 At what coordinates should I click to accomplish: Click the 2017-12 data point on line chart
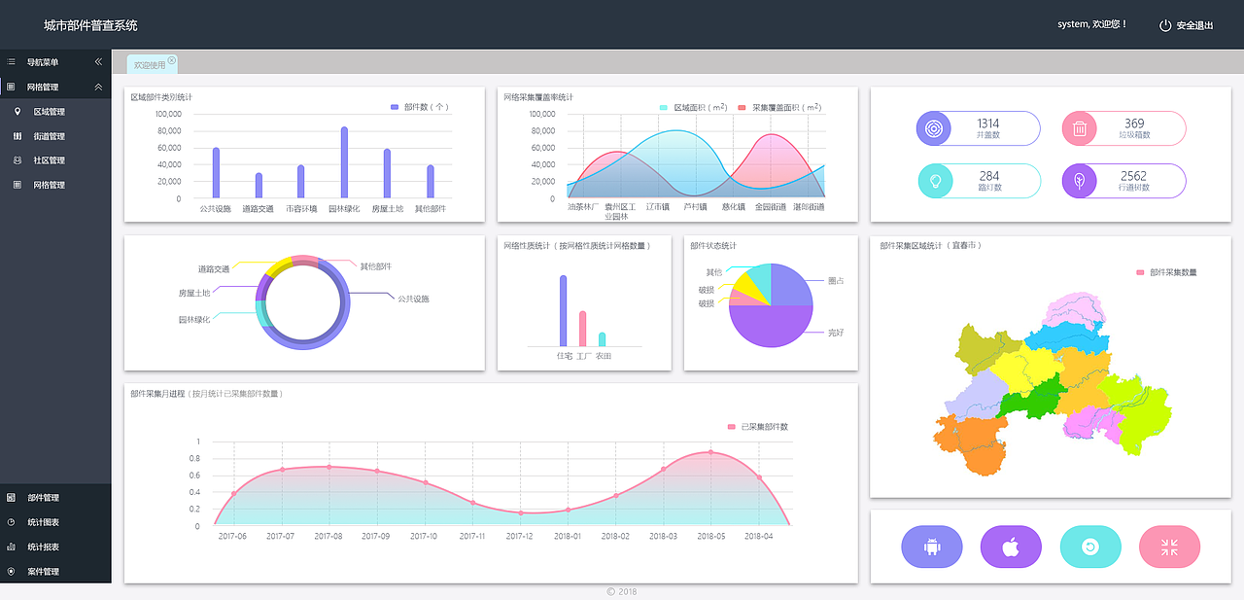pyautogui.click(x=521, y=512)
